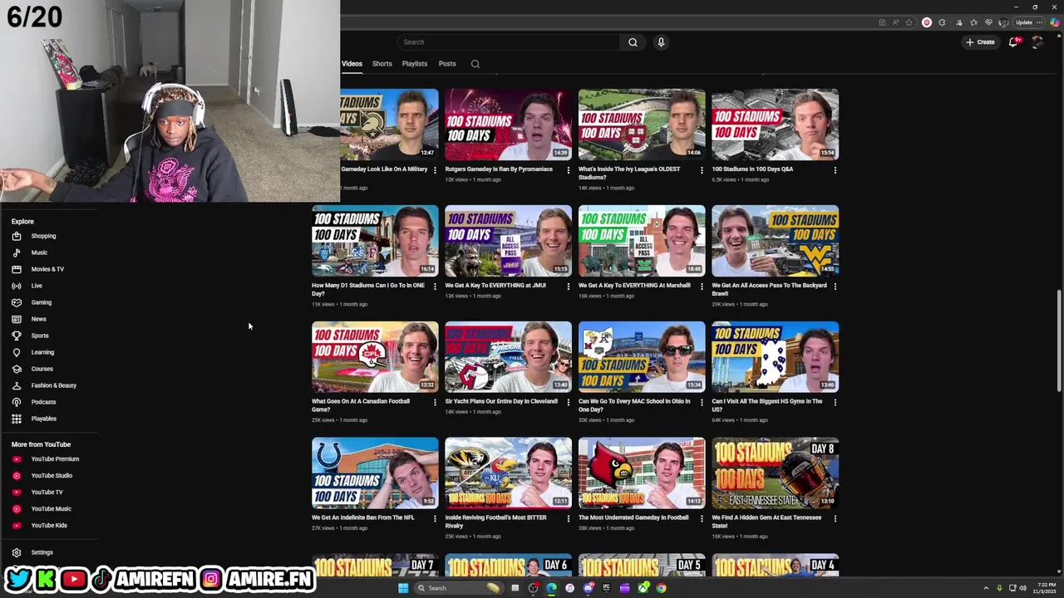Click the YouTube search input field

click(508, 42)
